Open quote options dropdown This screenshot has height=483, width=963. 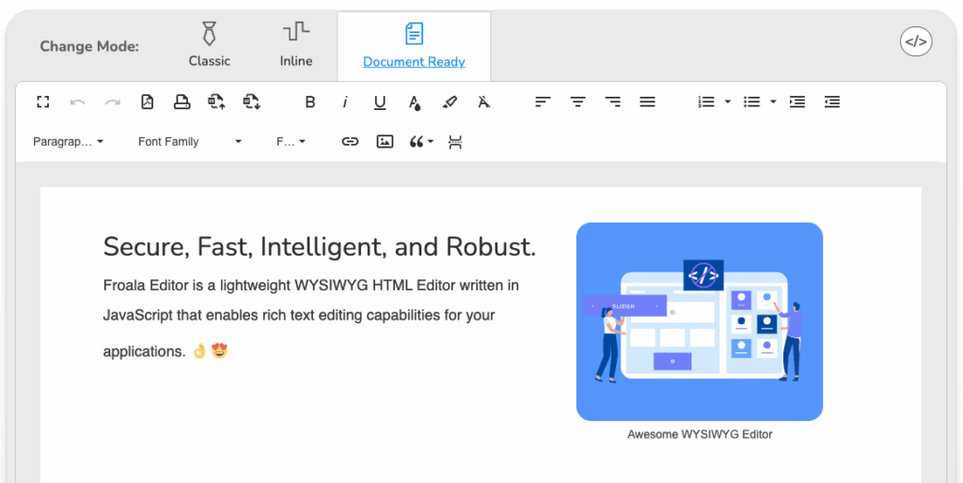(421, 142)
